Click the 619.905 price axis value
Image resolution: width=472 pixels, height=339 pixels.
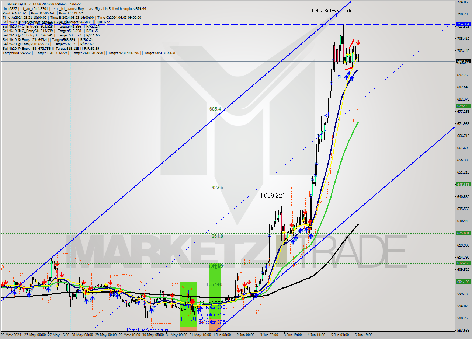(x=463, y=245)
